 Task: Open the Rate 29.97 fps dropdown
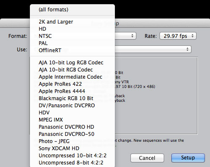pos(178,36)
